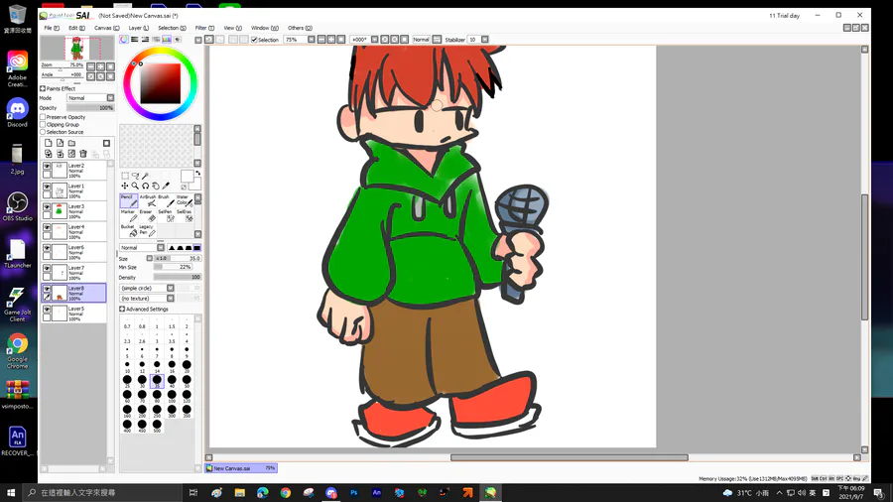The height and width of the screenshot is (502, 893).
Task: Open the Layer menu
Action: pos(138,28)
